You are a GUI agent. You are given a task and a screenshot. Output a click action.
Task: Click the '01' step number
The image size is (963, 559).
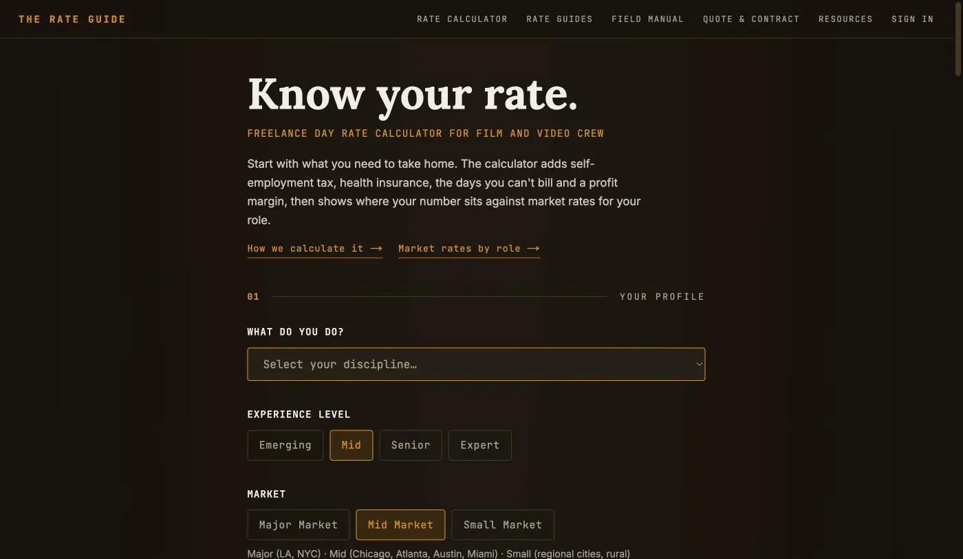point(253,297)
